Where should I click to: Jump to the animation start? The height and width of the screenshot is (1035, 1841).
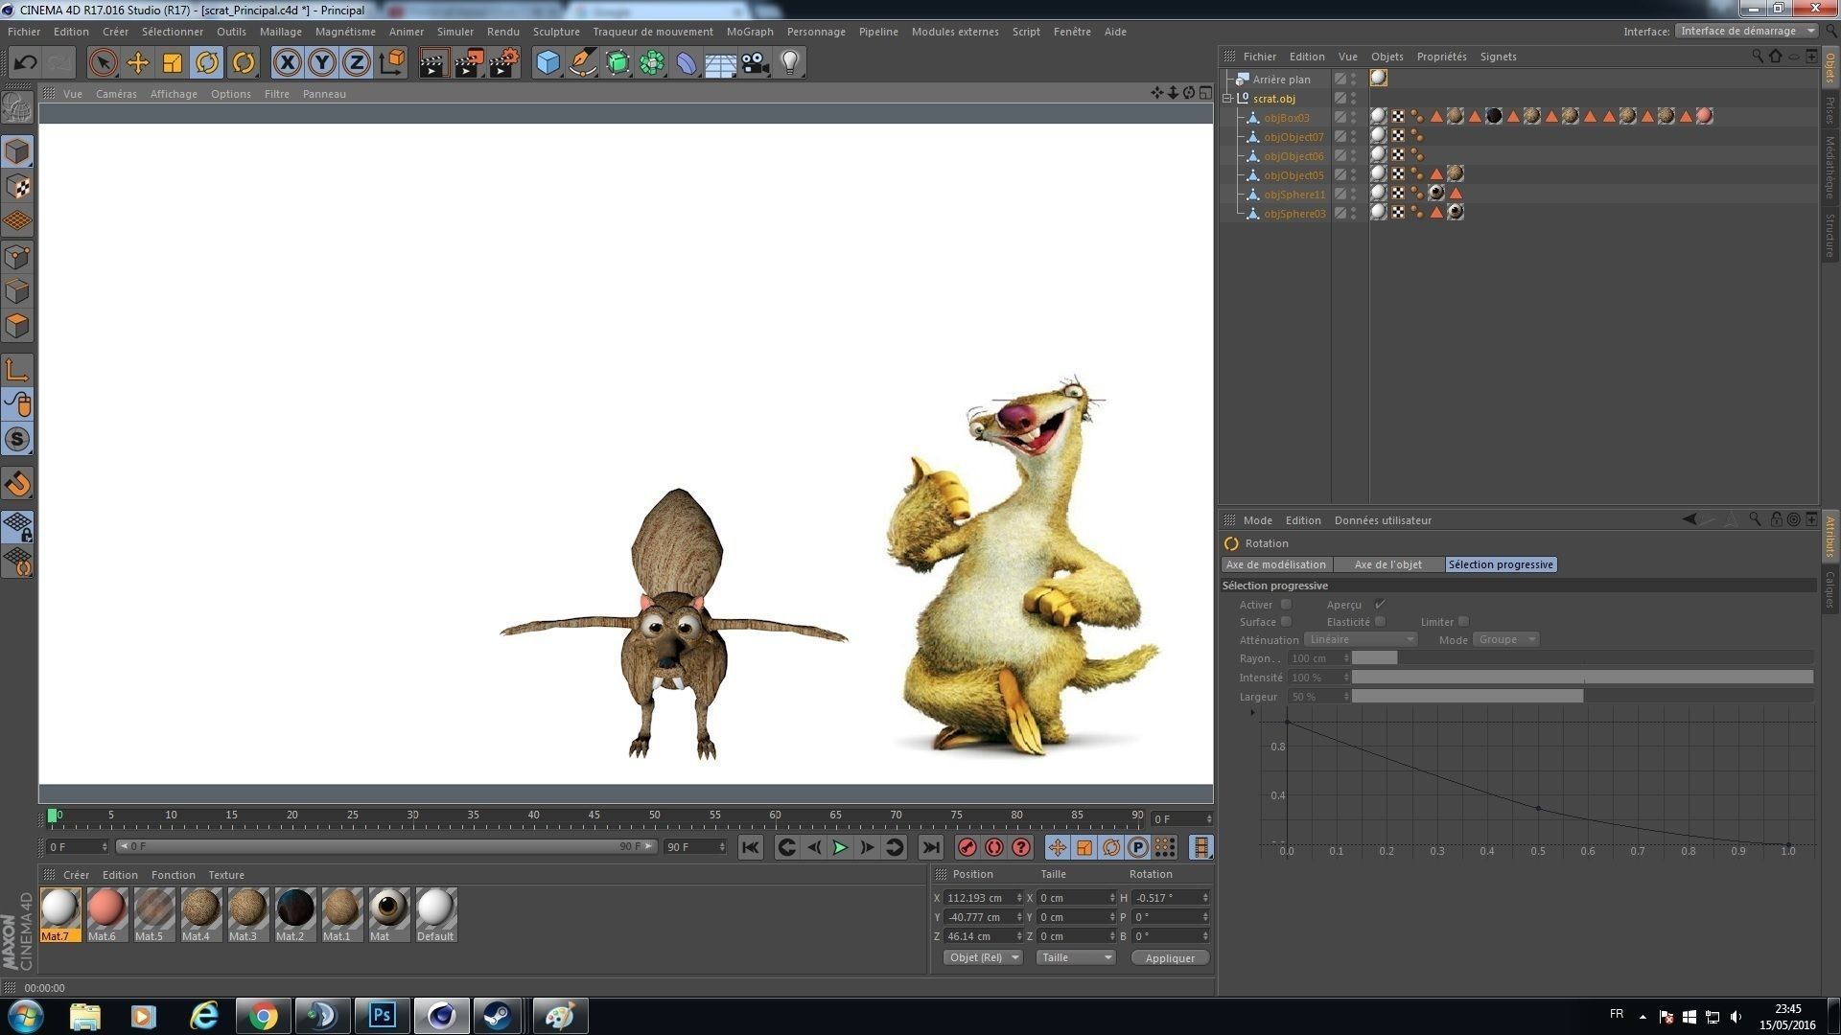(x=751, y=847)
